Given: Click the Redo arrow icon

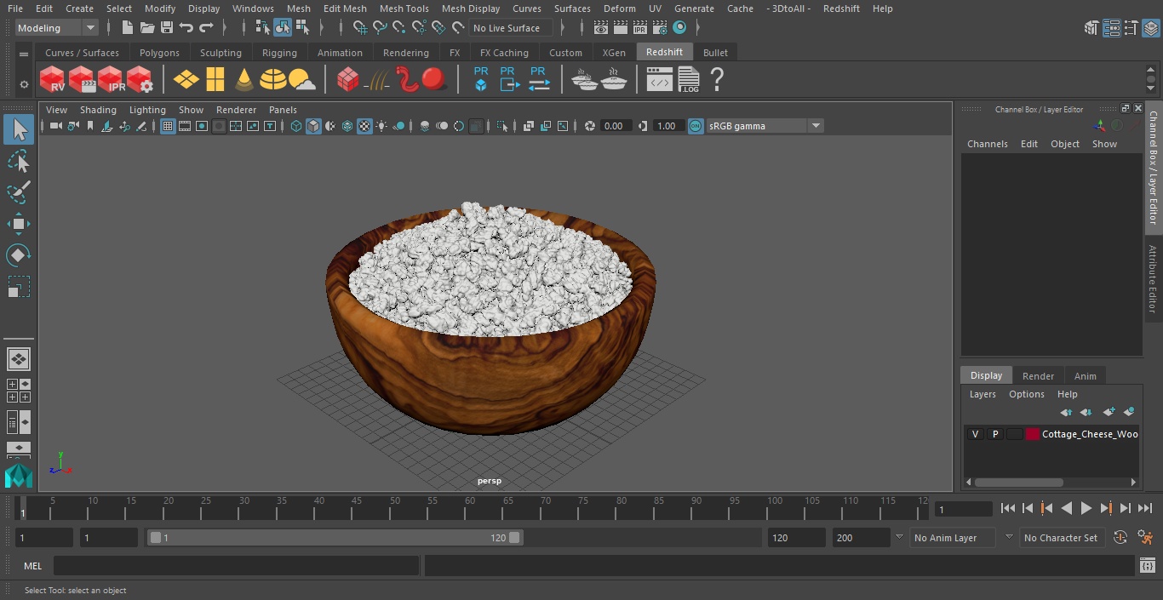Looking at the screenshot, I should 206,28.
